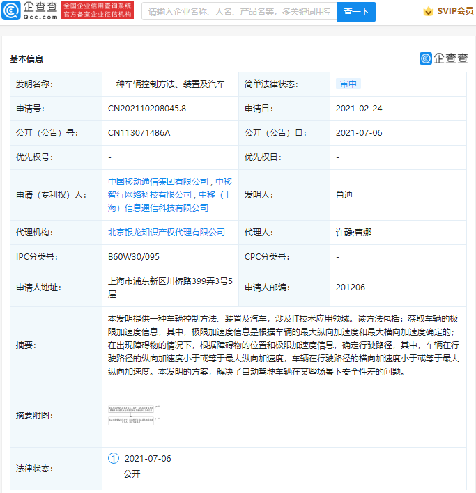This screenshot has width=476, height=493.
Task: Click the circled number 1 legal status marker
Action: [114, 459]
